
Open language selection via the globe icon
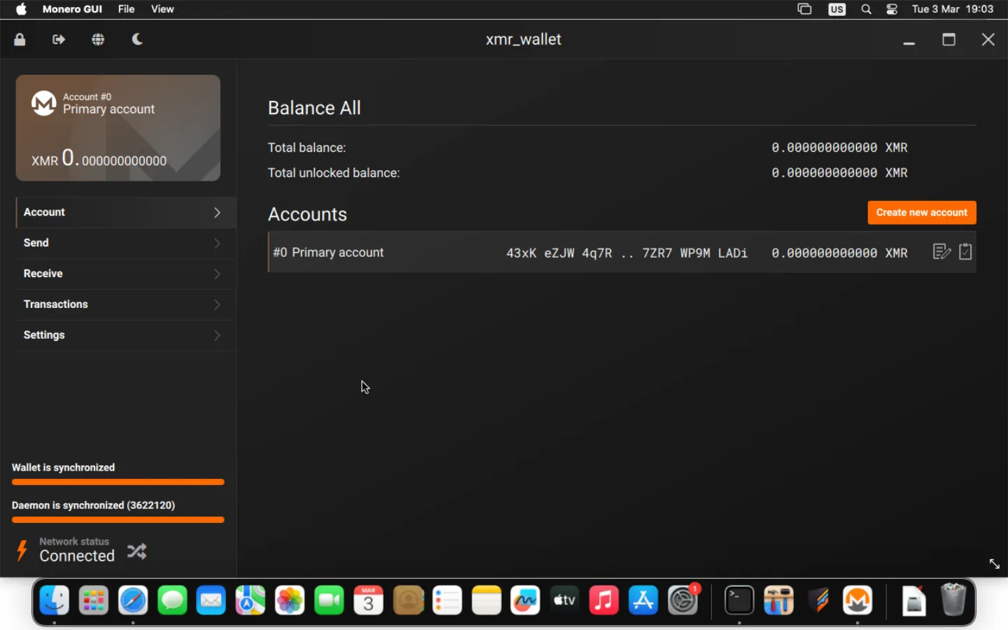[98, 40]
